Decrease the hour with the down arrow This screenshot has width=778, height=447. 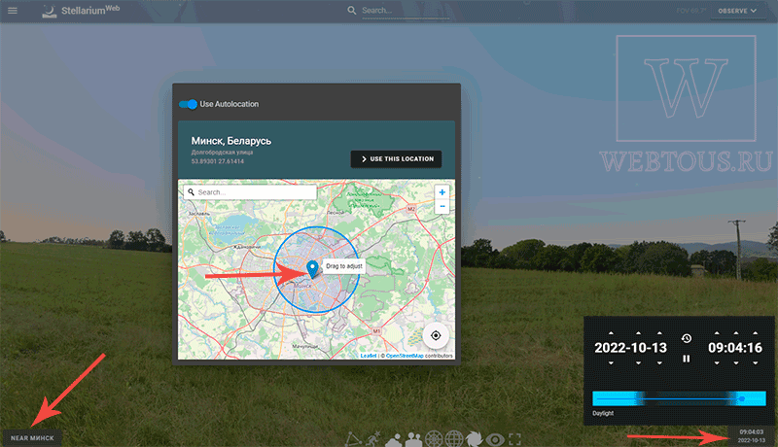pos(717,363)
